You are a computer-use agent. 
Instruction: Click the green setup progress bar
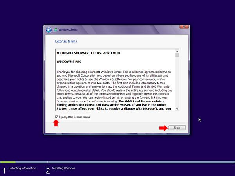coord(8,162)
